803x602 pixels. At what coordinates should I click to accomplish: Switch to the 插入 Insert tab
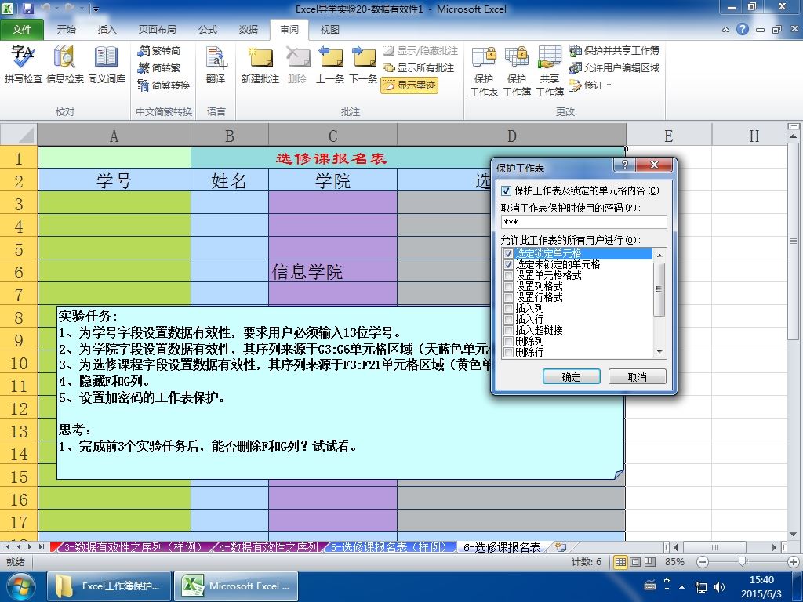point(107,30)
